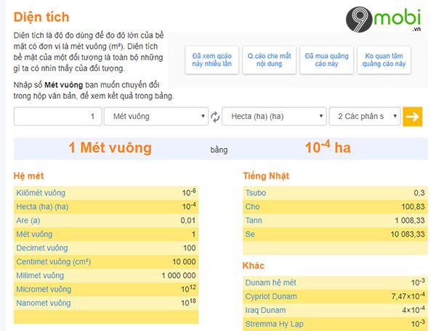The image size is (436, 331).
Task: Click the Dunam hệ mét link
Action: coord(270,282)
